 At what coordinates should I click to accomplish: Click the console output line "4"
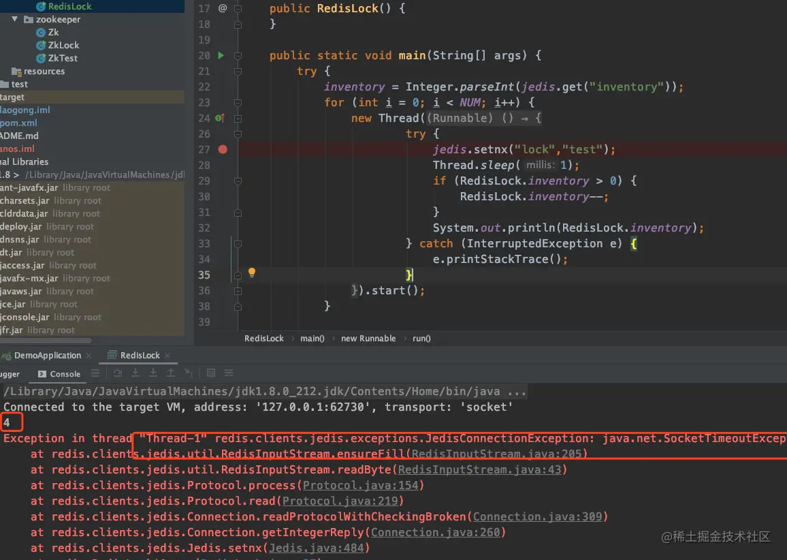click(x=7, y=422)
